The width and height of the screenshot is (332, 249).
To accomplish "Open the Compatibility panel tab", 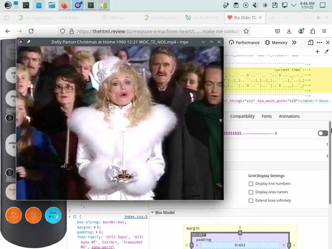I will click(x=243, y=116).
